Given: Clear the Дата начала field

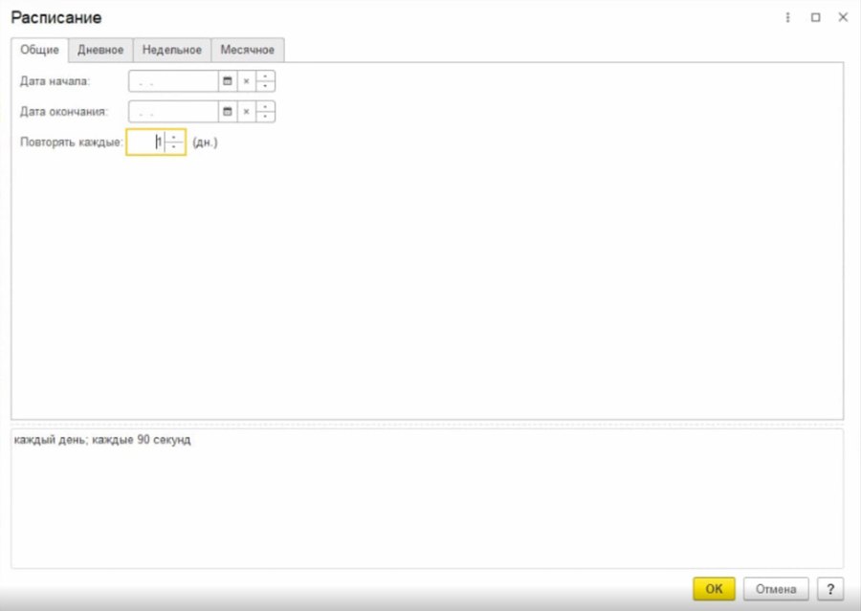Looking at the screenshot, I should pos(246,81).
